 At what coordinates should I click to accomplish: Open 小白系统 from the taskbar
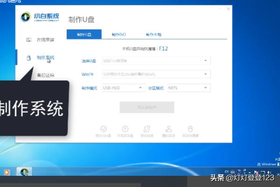click(24, 172)
